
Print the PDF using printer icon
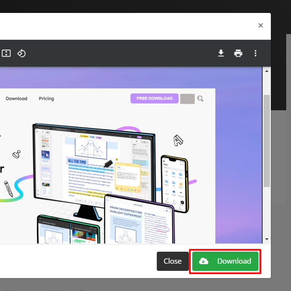(238, 53)
